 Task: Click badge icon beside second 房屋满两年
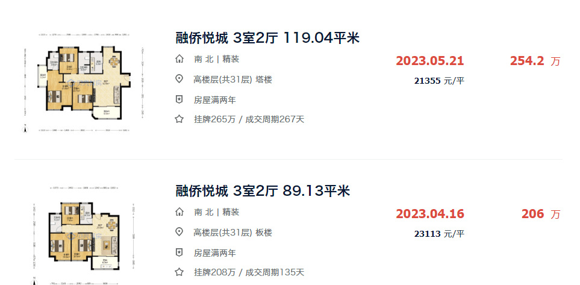(179, 253)
